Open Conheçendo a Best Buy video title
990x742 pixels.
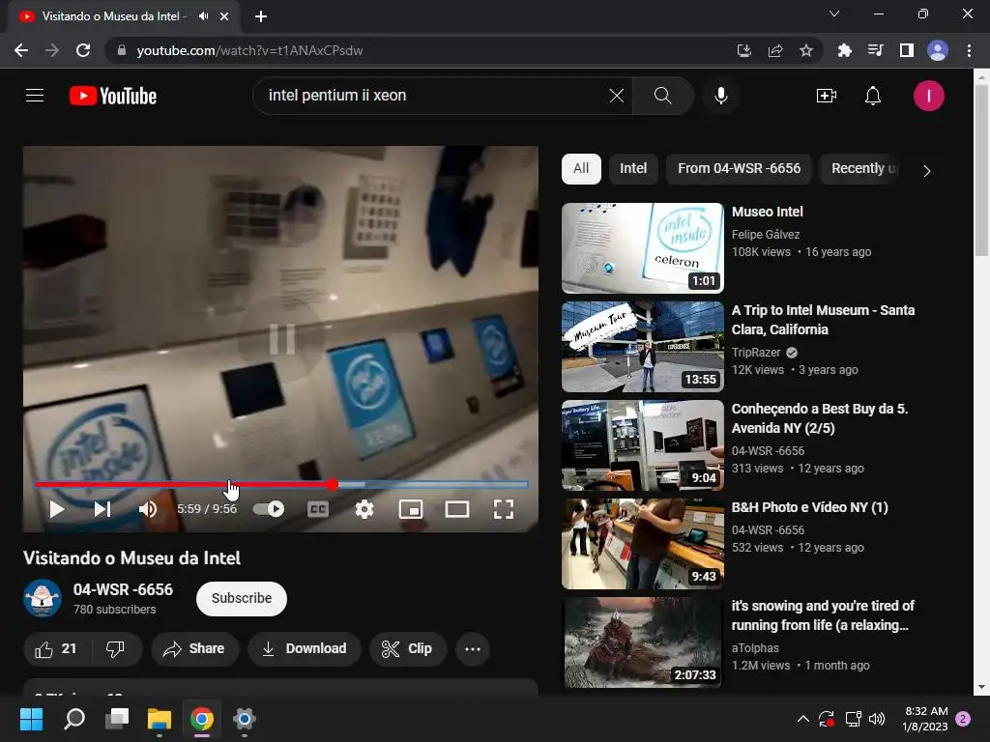coord(820,418)
